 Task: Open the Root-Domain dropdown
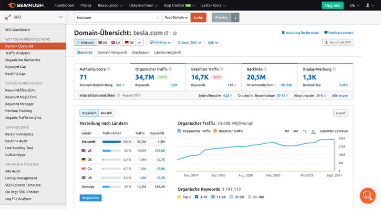tap(176, 18)
